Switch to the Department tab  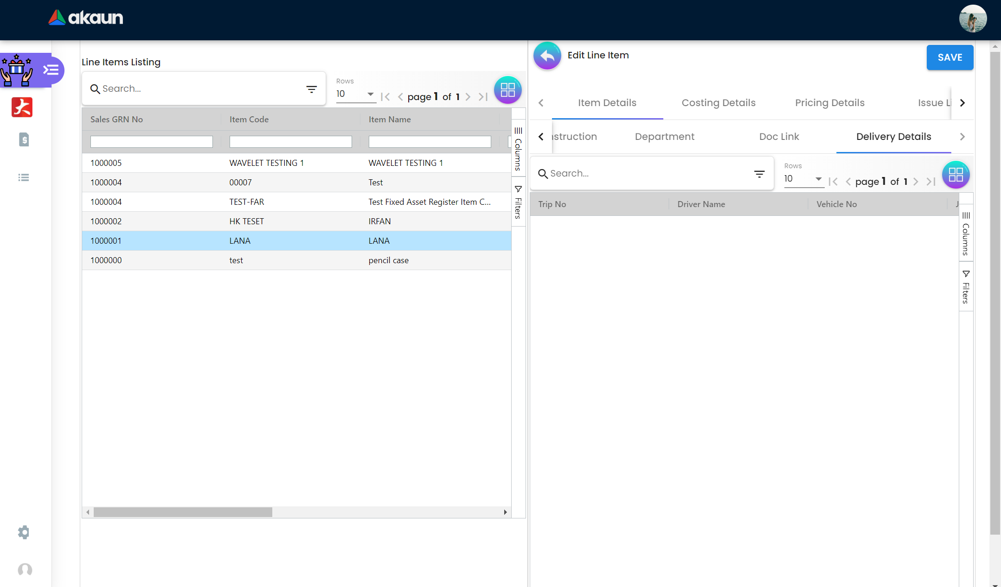[x=664, y=137]
